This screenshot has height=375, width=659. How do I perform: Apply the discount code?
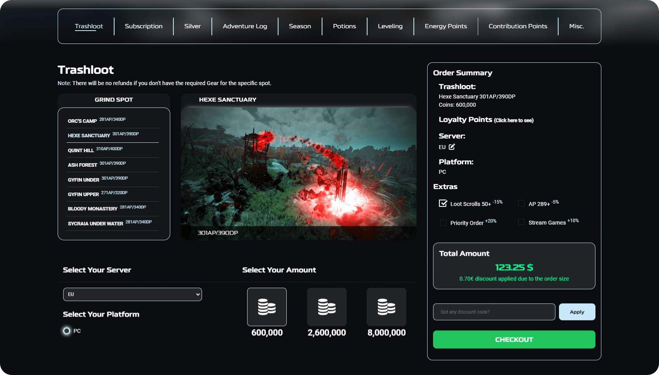[x=577, y=312]
